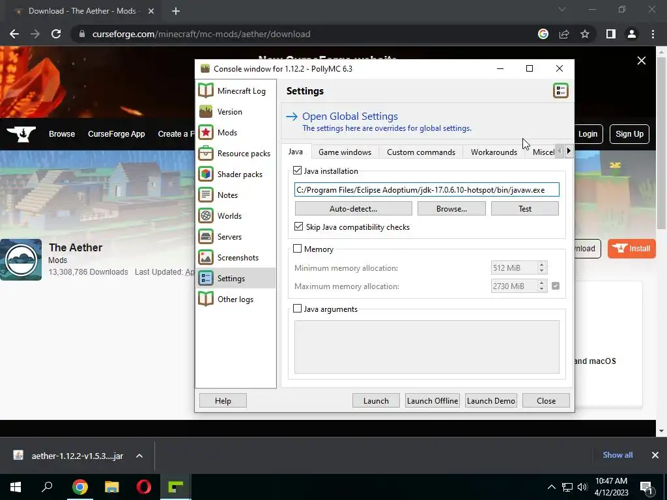This screenshot has width=667, height=500.
Task: Click the Help button
Action: coord(223,400)
